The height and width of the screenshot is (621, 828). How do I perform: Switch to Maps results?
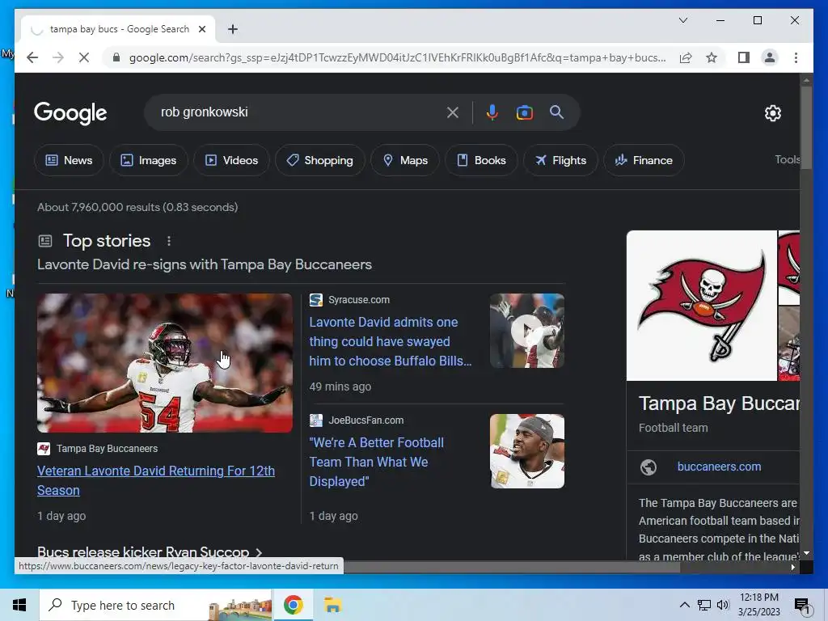tap(405, 160)
